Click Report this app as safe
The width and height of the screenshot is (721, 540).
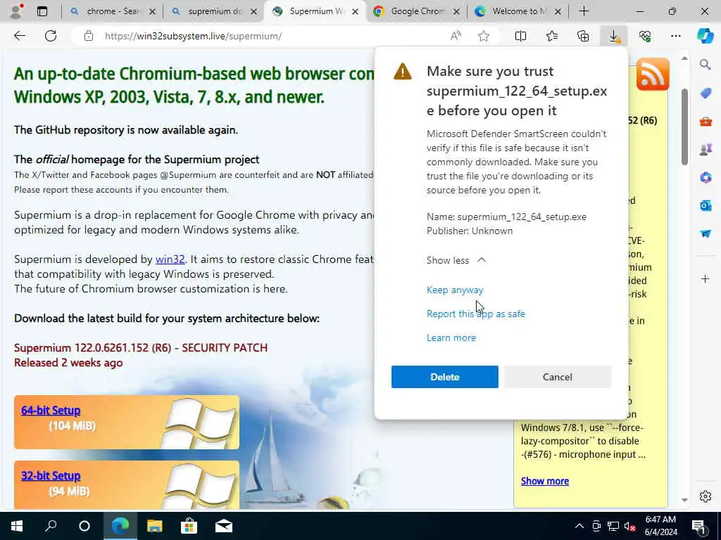[475, 314]
